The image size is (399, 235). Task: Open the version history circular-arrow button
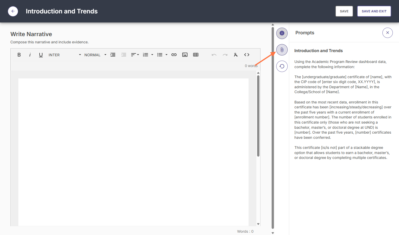pyautogui.click(x=282, y=66)
